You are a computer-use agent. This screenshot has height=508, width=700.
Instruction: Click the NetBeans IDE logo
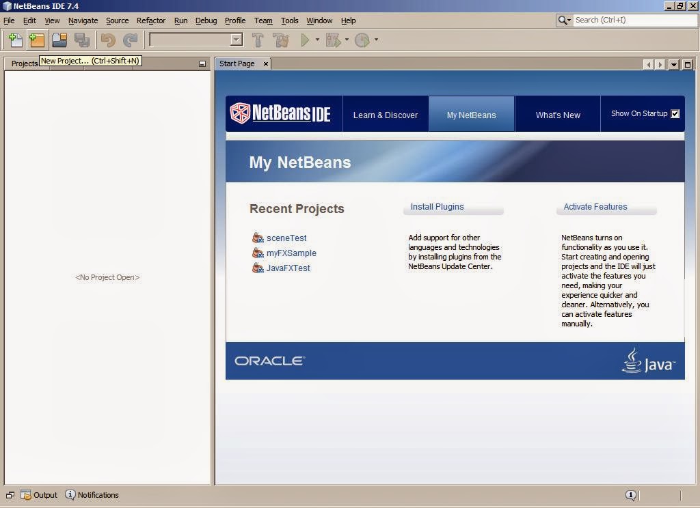click(x=280, y=113)
